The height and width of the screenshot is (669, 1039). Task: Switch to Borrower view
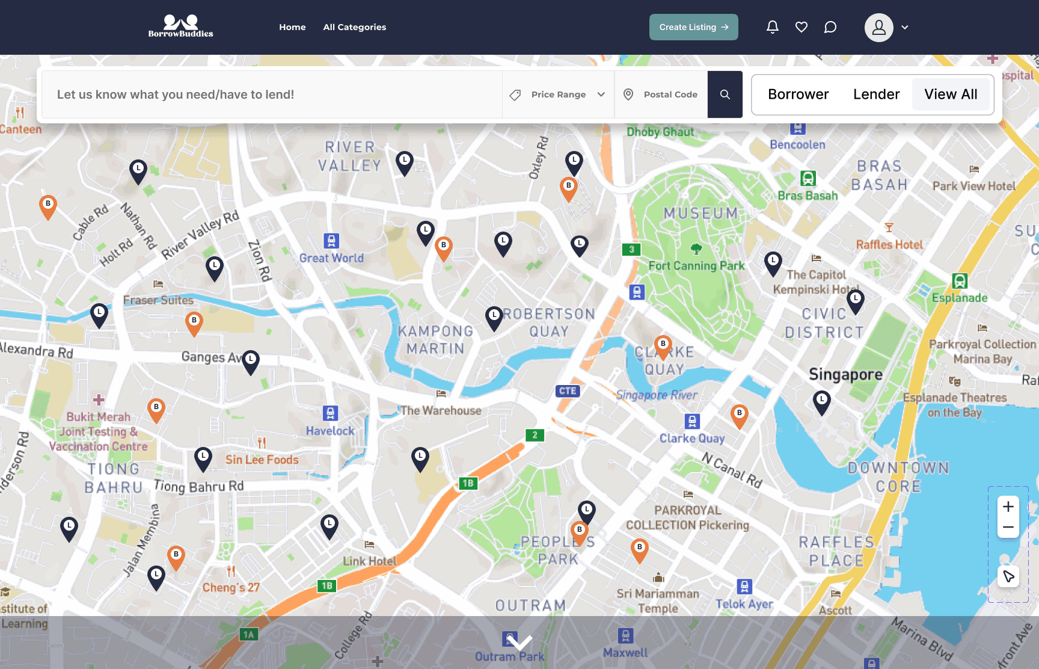point(798,94)
